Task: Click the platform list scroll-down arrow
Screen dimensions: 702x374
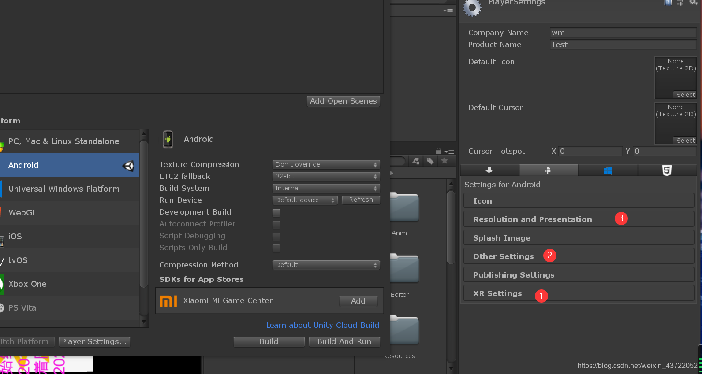Action: pos(143,322)
